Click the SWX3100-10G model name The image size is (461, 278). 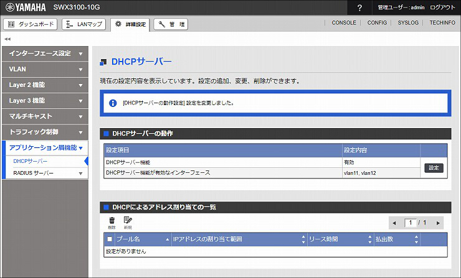pyautogui.click(x=77, y=7)
